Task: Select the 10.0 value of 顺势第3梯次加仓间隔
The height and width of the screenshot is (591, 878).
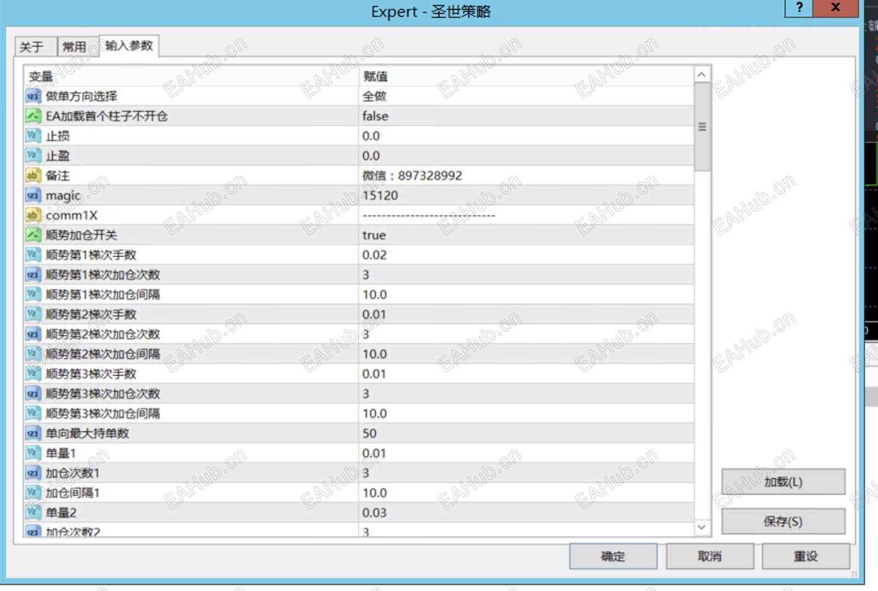Action: click(x=375, y=413)
